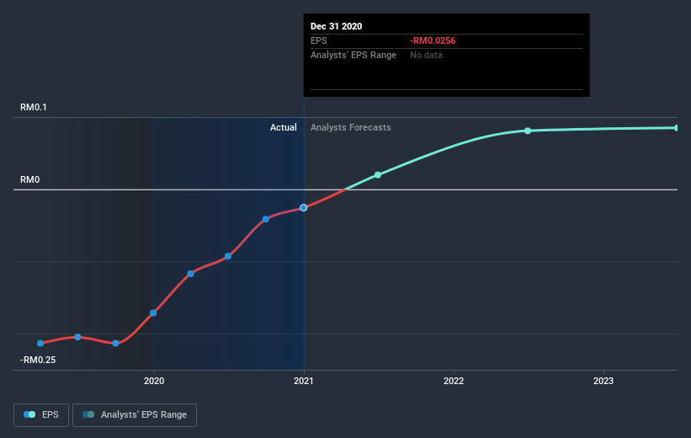Click the 2023 x-axis label

603,381
